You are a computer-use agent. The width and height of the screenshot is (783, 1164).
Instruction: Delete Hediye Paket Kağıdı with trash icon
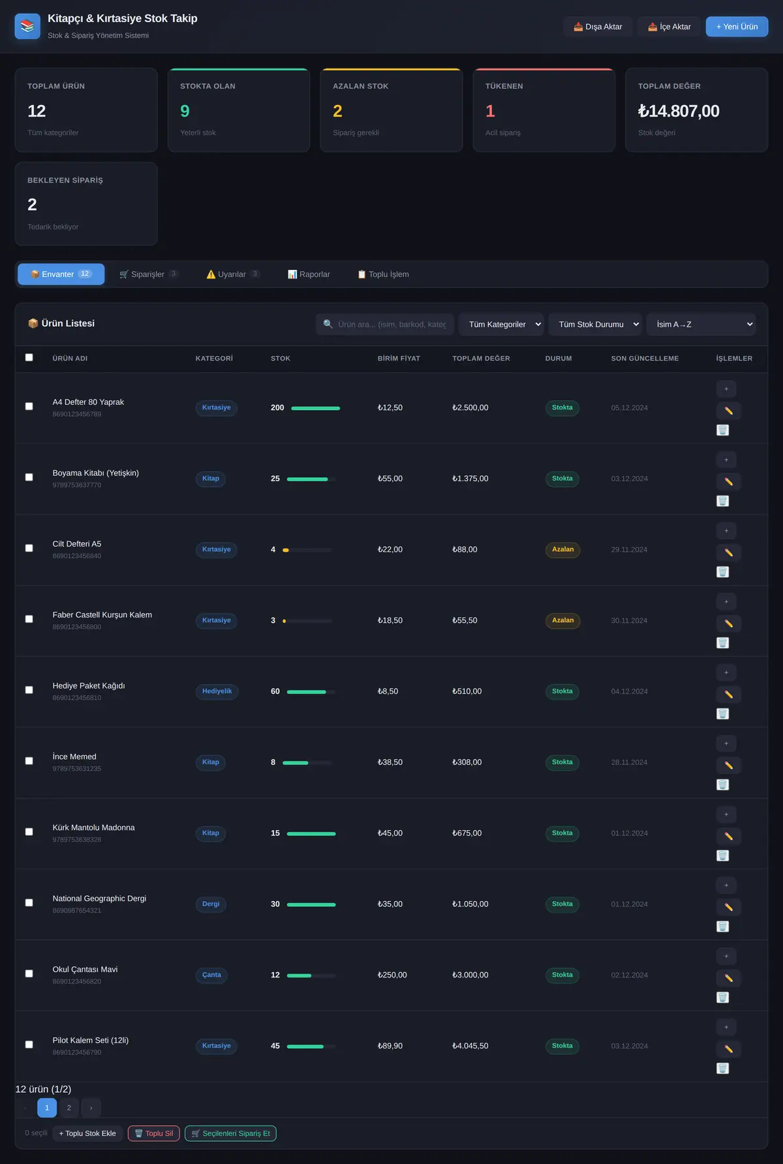tap(723, 713)
